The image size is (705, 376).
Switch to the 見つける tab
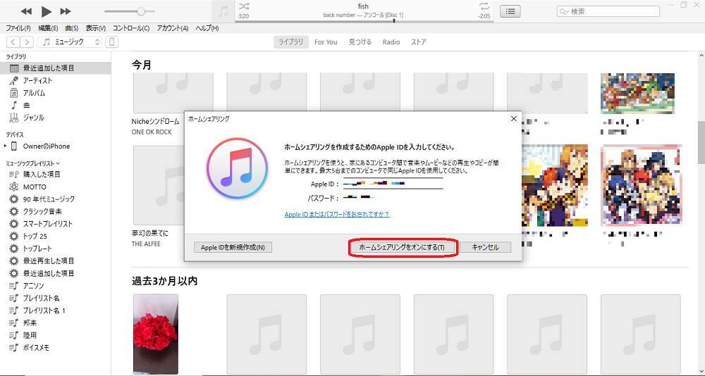coord(360,42)
